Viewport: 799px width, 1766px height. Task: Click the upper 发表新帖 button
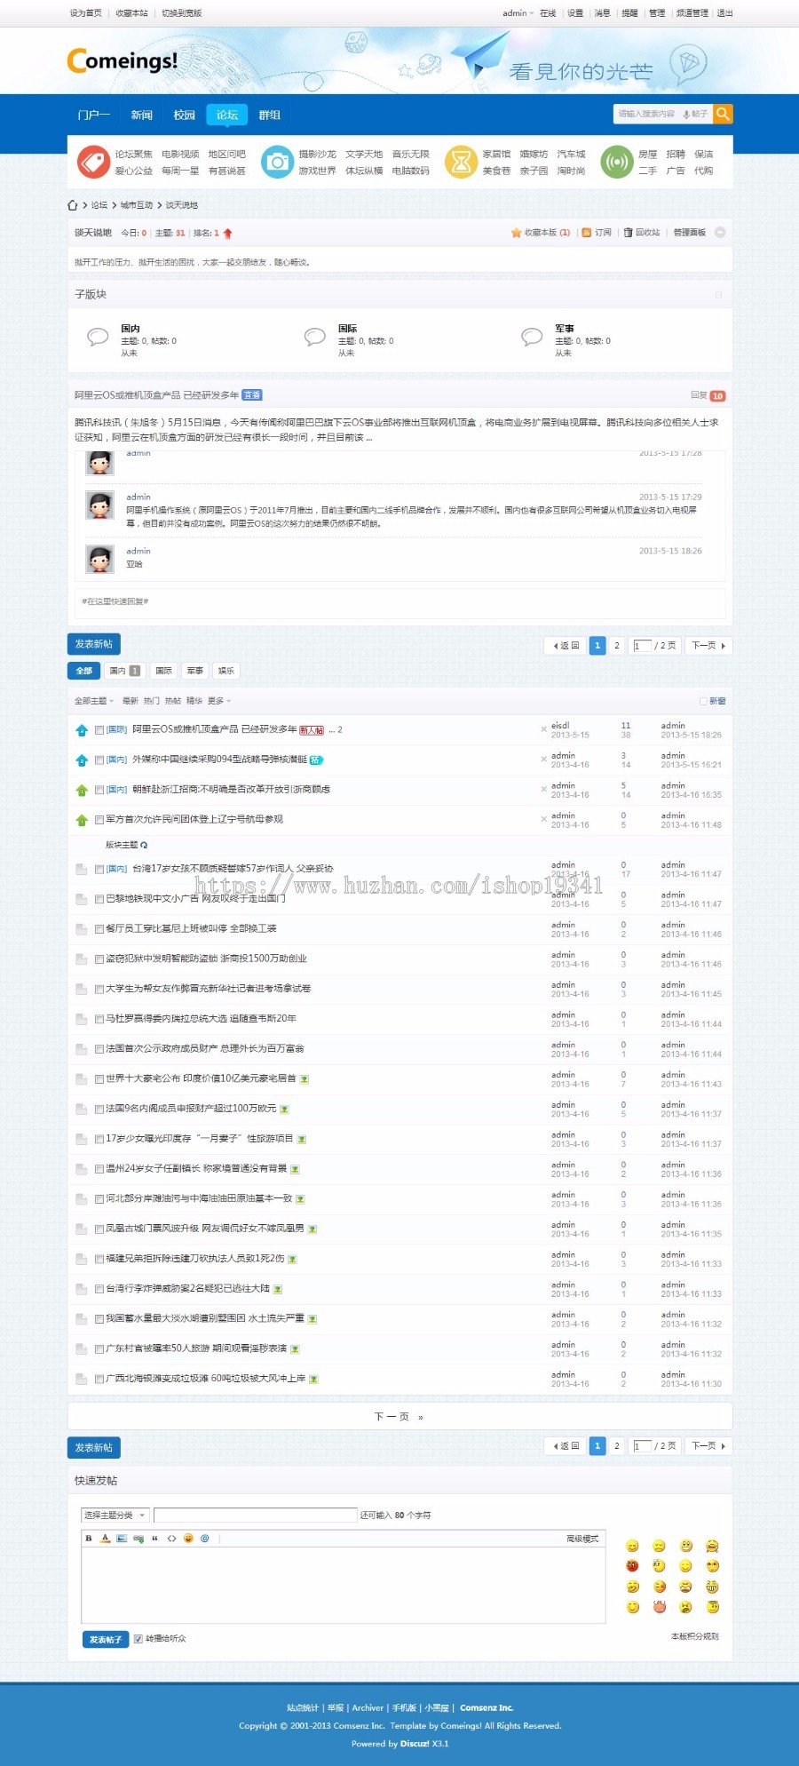[94, 644]
